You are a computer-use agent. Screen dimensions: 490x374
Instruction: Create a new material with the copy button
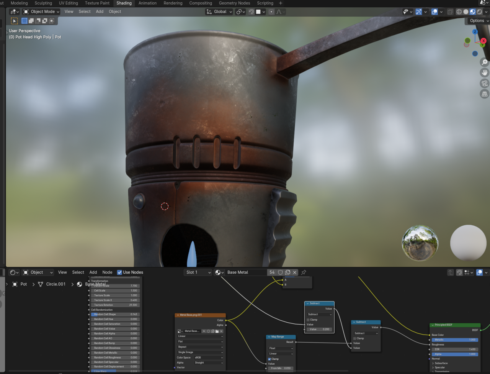point(287,272)
